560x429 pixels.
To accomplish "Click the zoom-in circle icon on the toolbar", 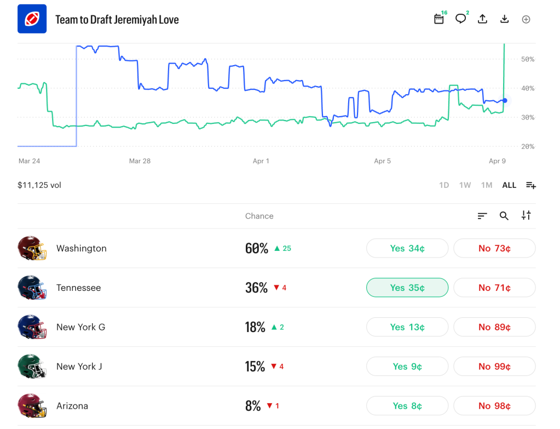I will pyautogui.click(x=526, y=19).
